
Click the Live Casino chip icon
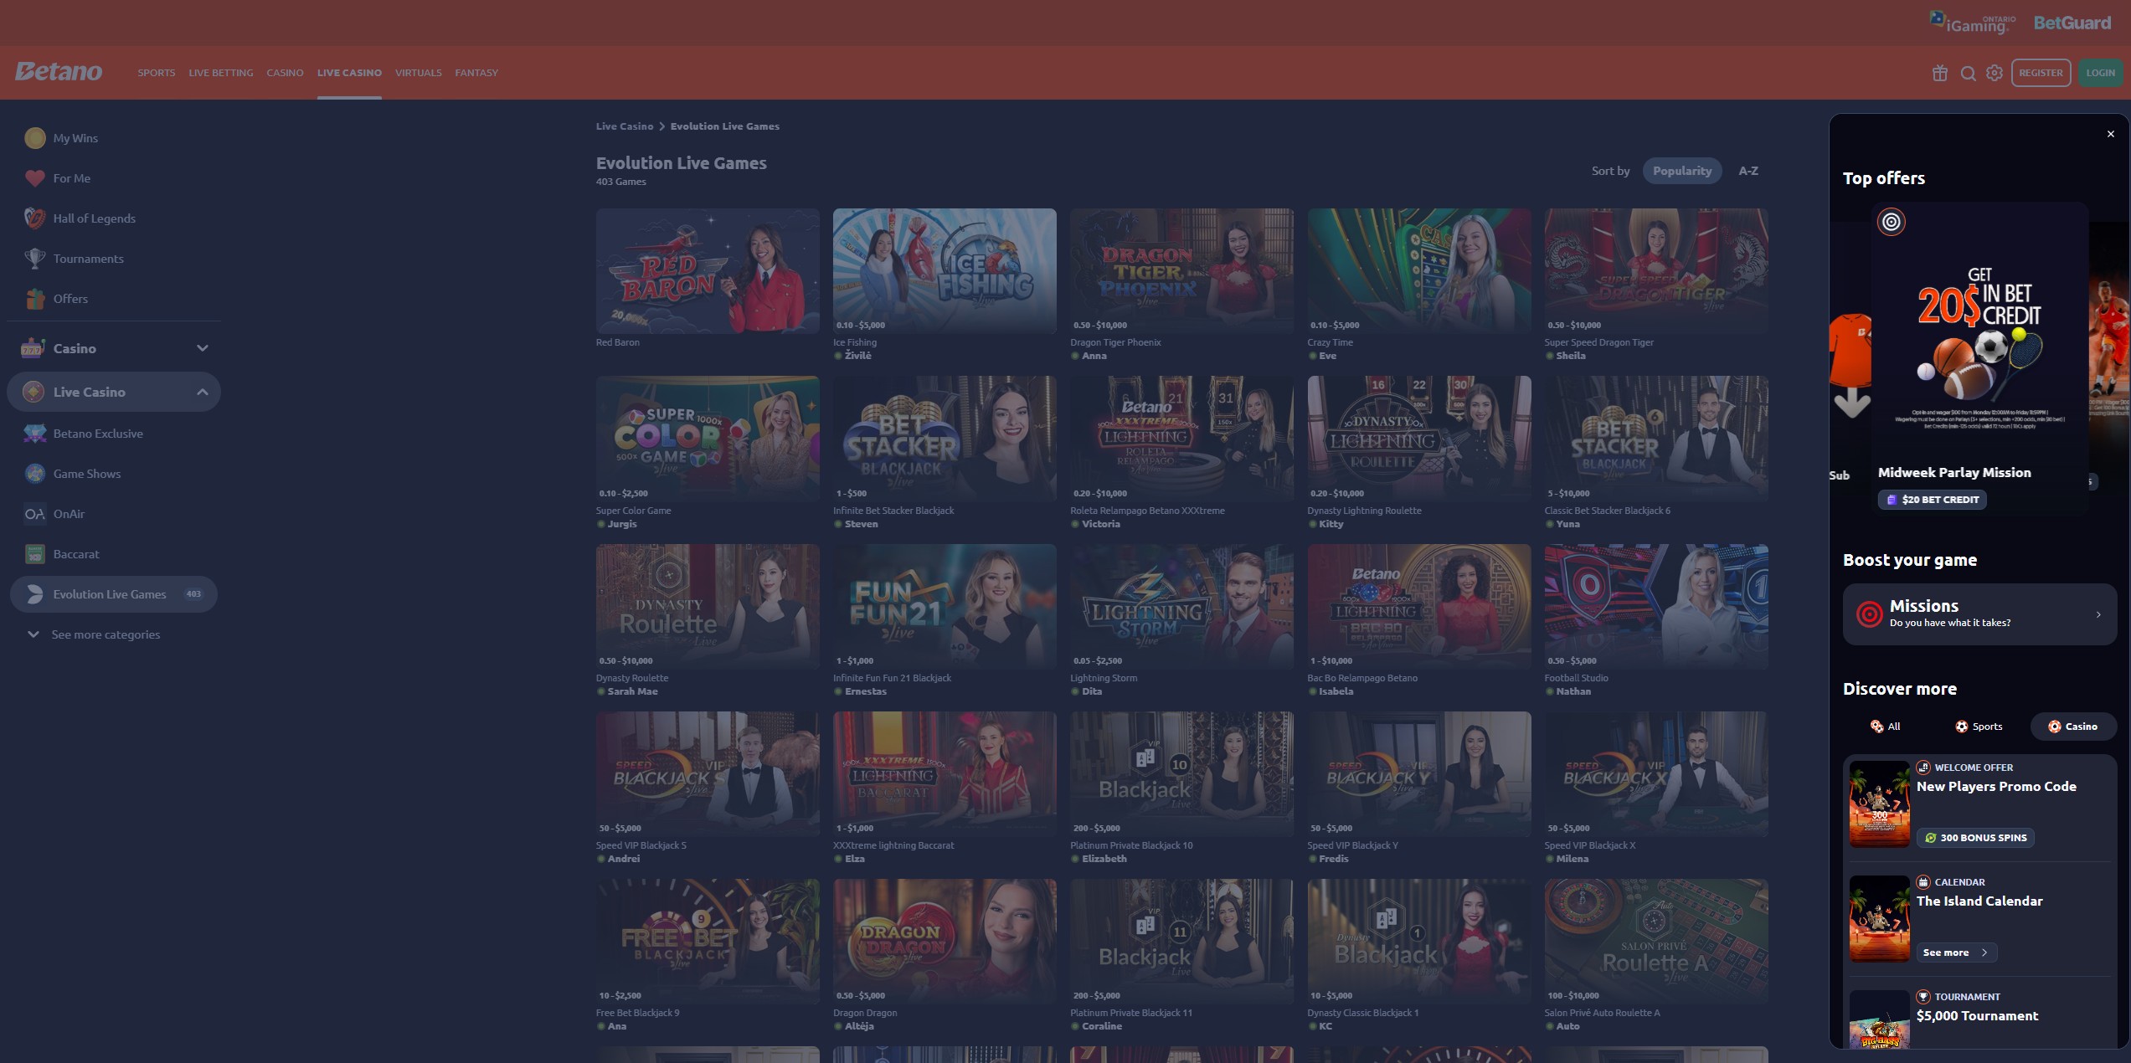(x=33, y=392)
